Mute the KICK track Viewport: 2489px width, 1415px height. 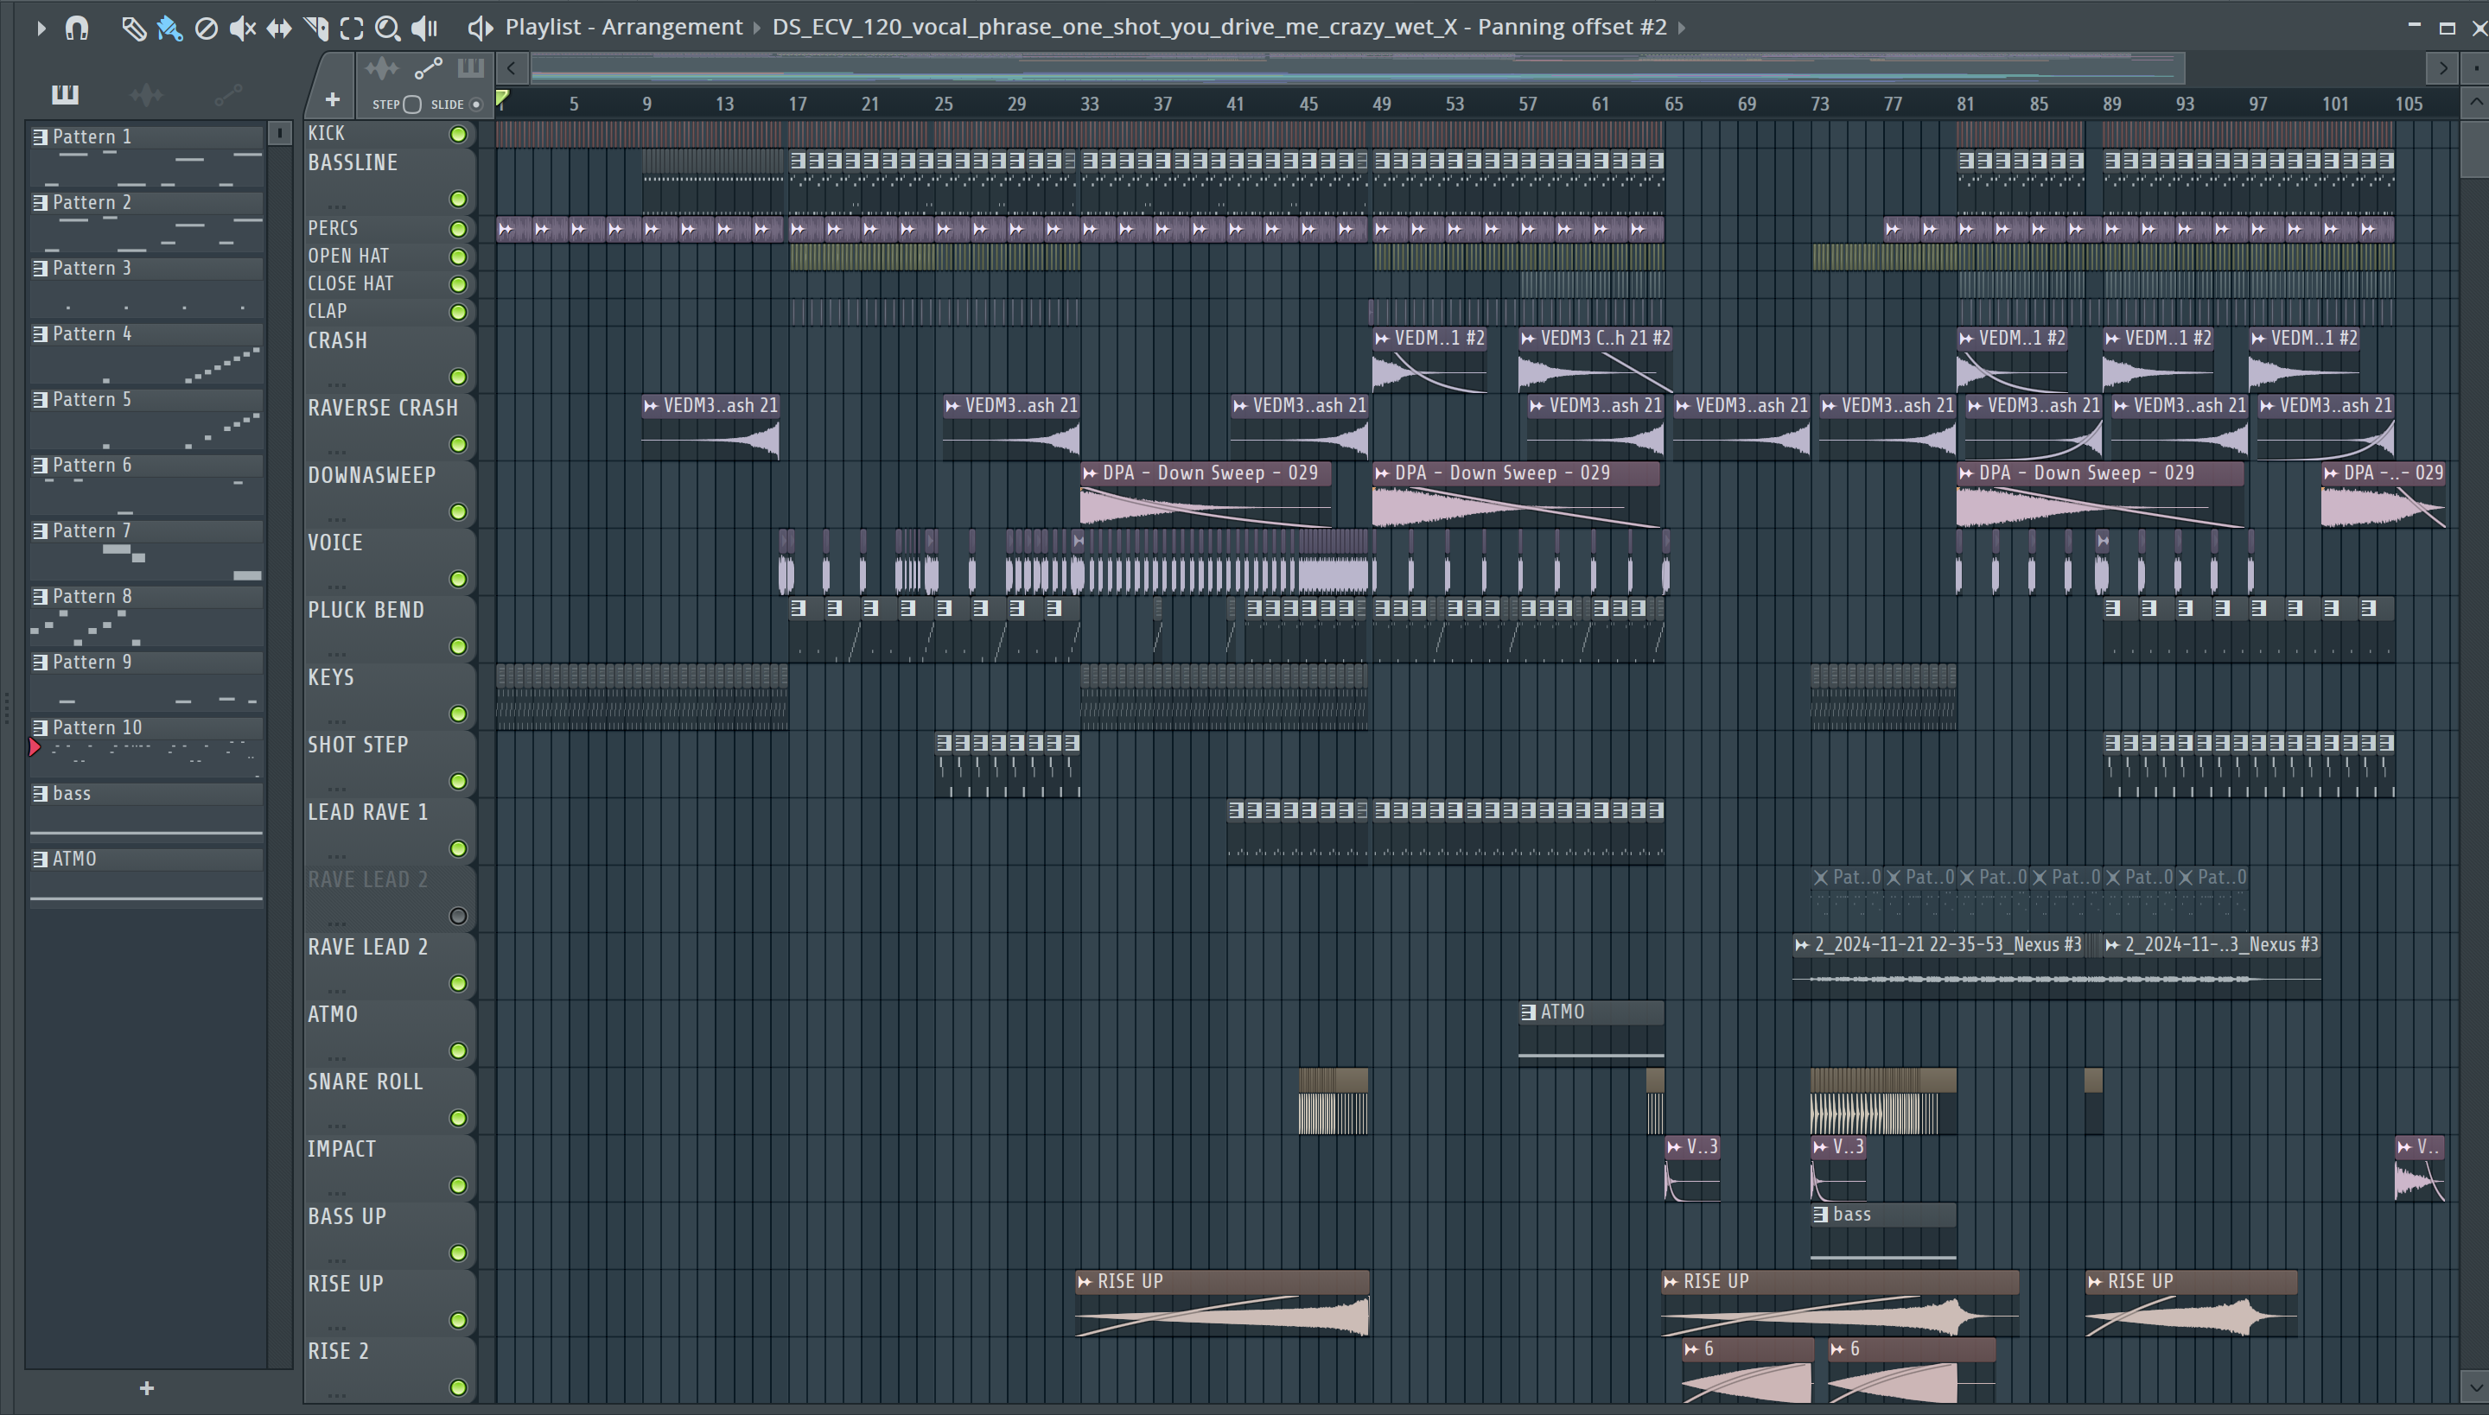pos(458,134)
